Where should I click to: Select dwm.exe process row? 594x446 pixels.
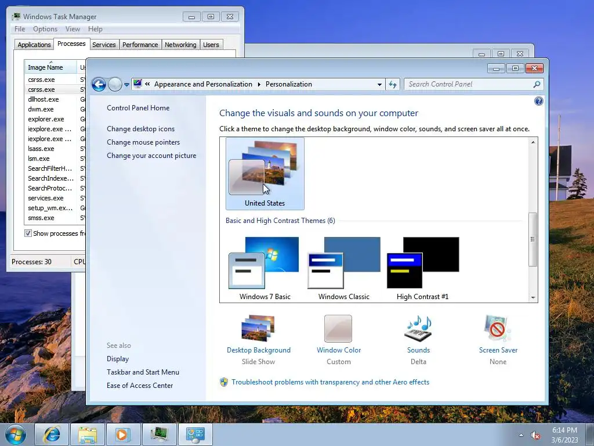pos(55,109)
